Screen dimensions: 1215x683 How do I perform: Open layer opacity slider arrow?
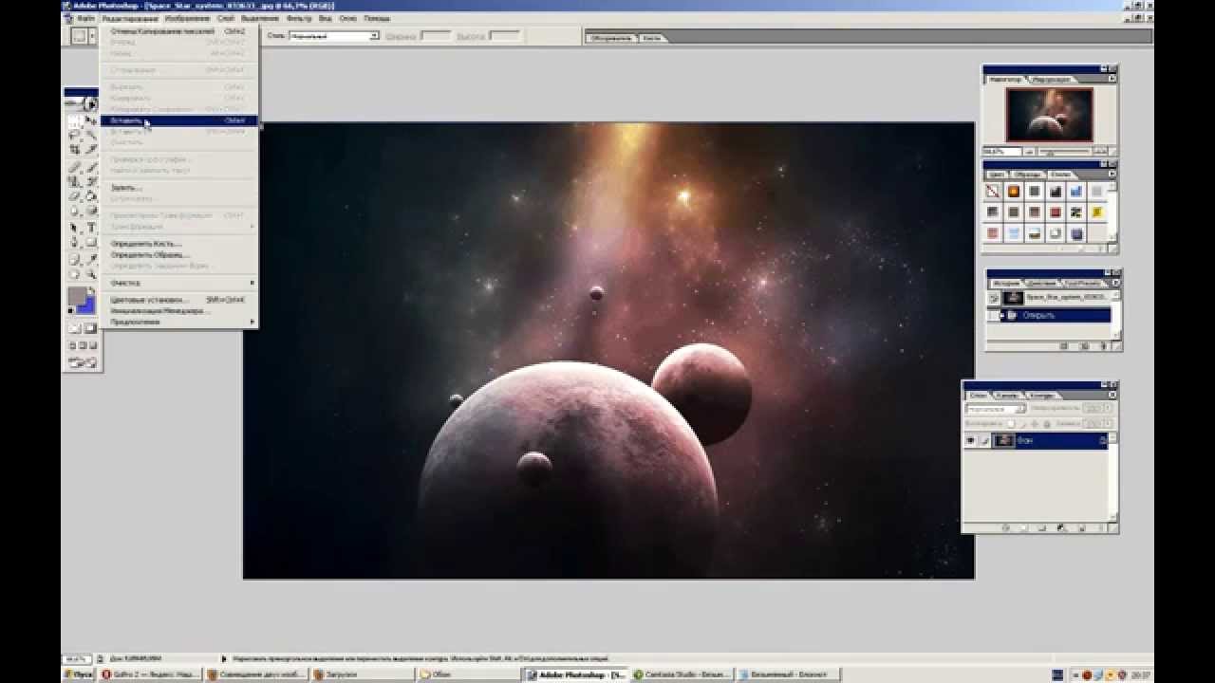(x=1108, y=408)
